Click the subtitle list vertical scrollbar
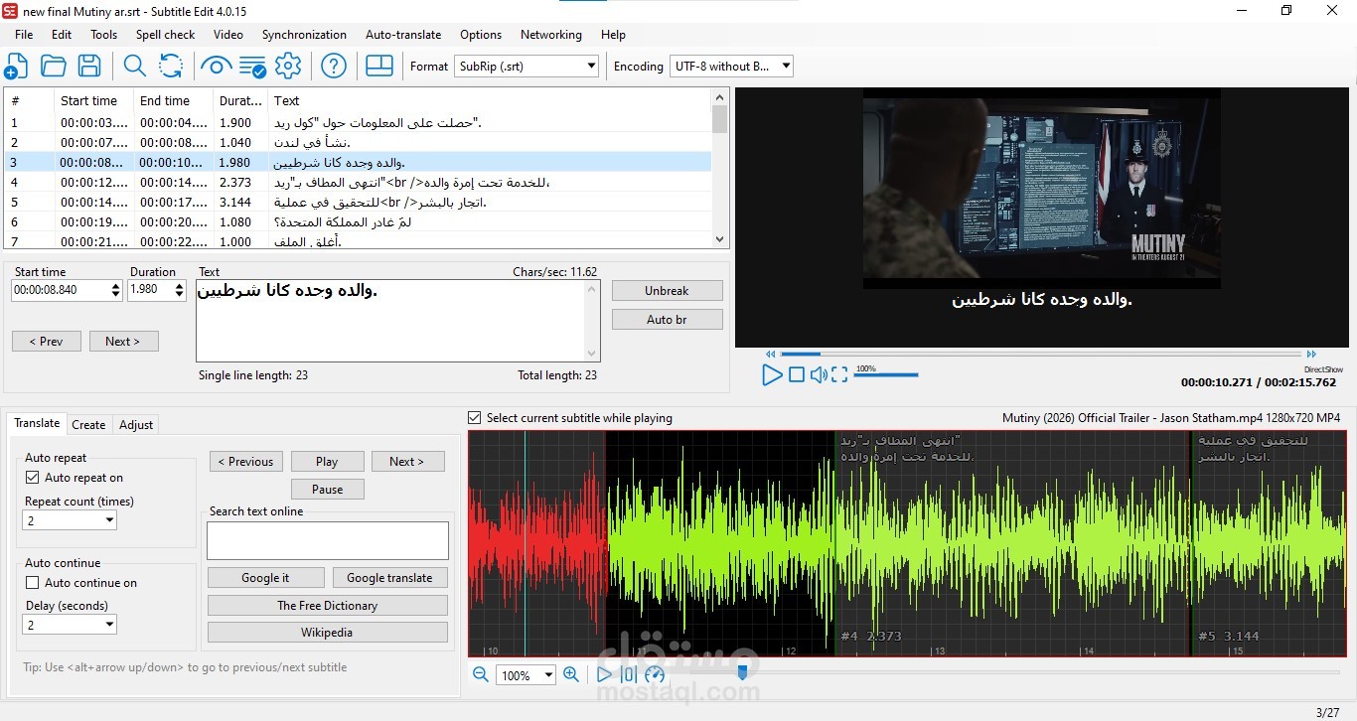 coord(720,169)
